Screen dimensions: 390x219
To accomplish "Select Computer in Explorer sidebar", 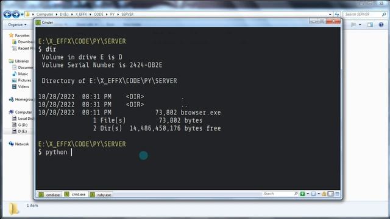I will click(x=23, y=112).
